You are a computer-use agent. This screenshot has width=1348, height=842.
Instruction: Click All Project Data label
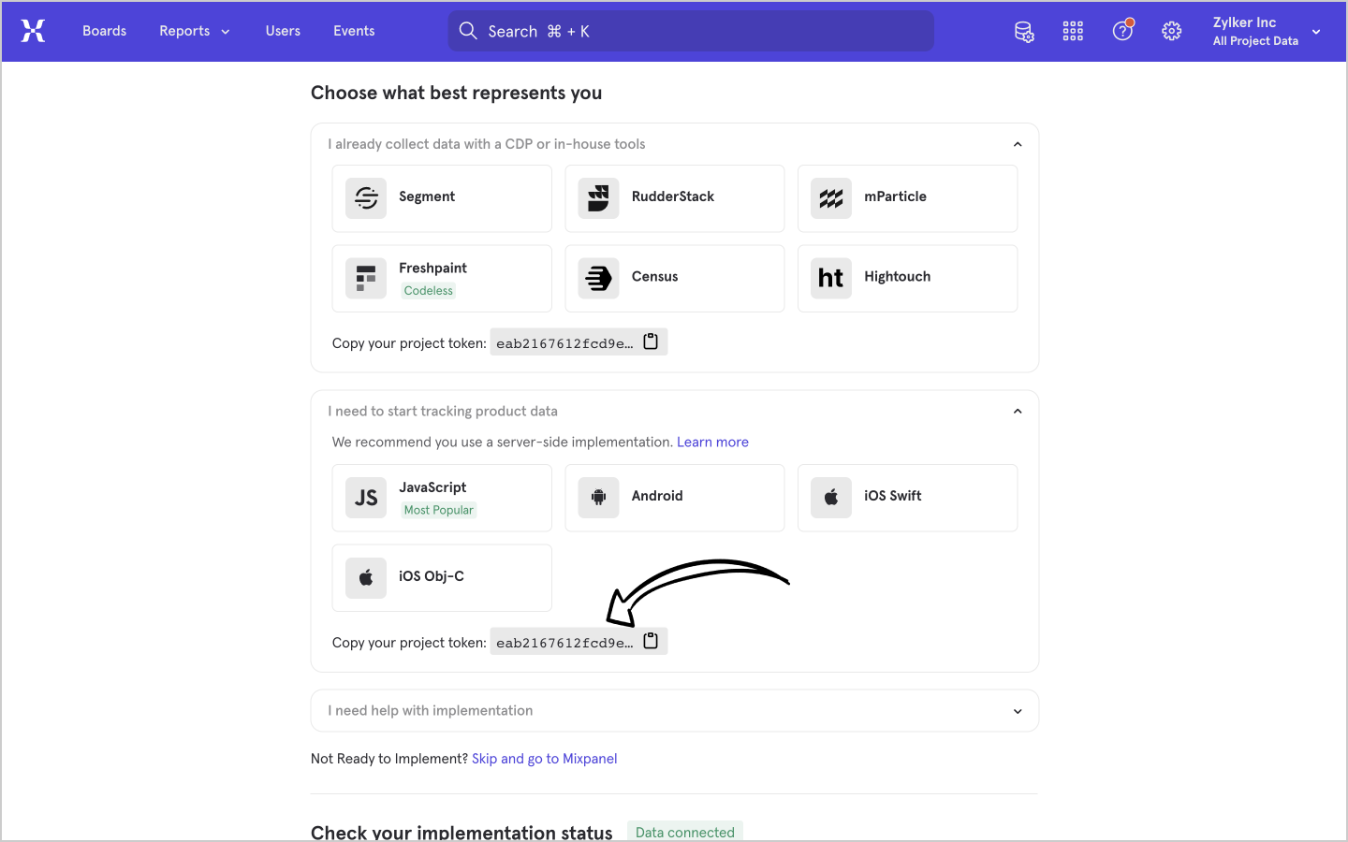(x=1255, y=41)
